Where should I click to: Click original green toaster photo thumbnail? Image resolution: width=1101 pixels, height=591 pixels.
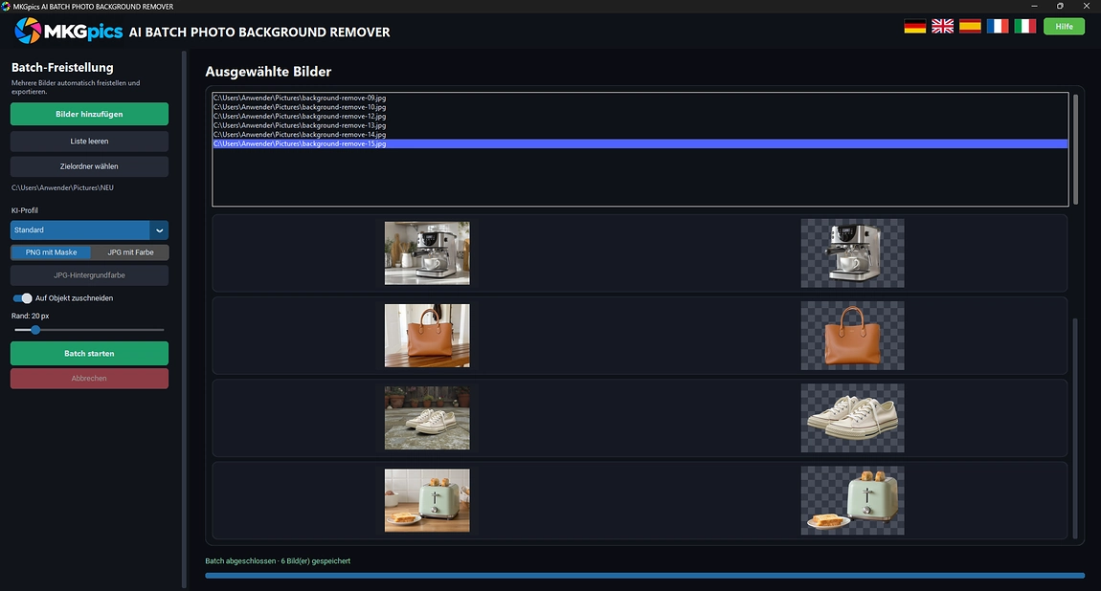427,500
